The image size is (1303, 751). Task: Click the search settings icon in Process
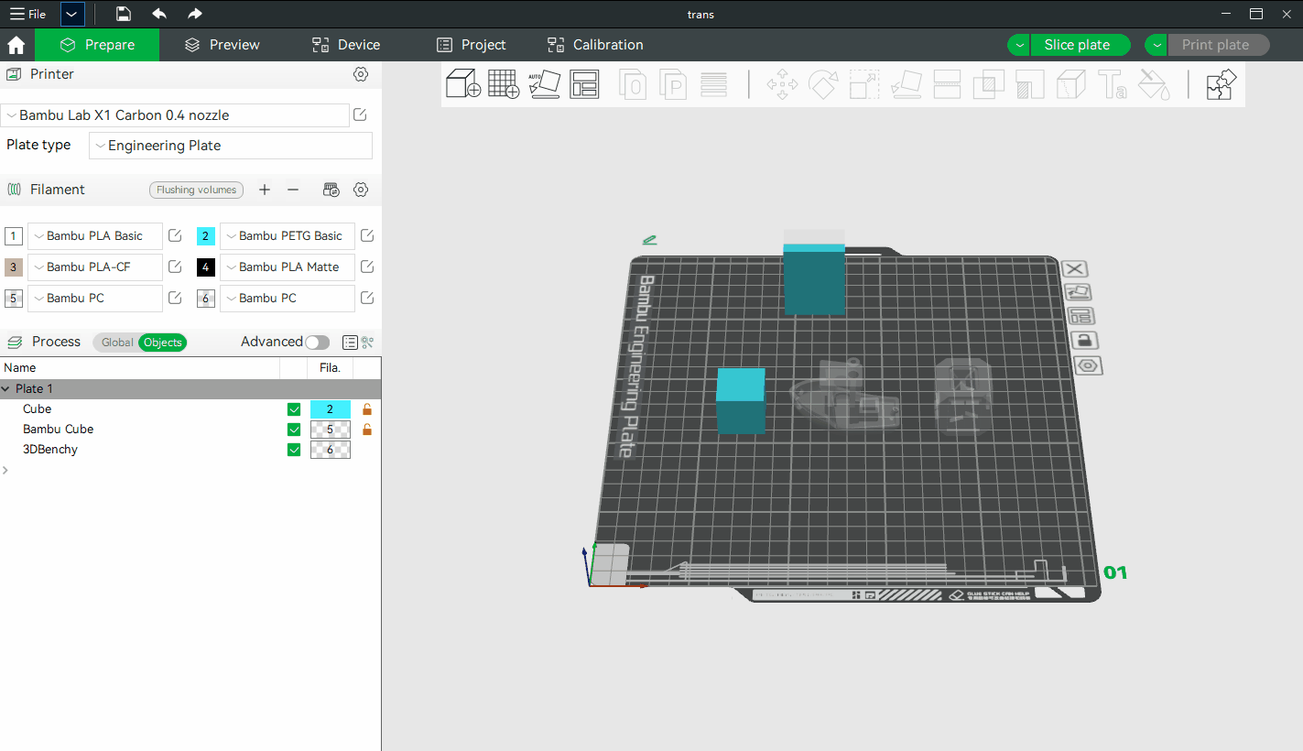pyautogui.click(x=367, y=343)
